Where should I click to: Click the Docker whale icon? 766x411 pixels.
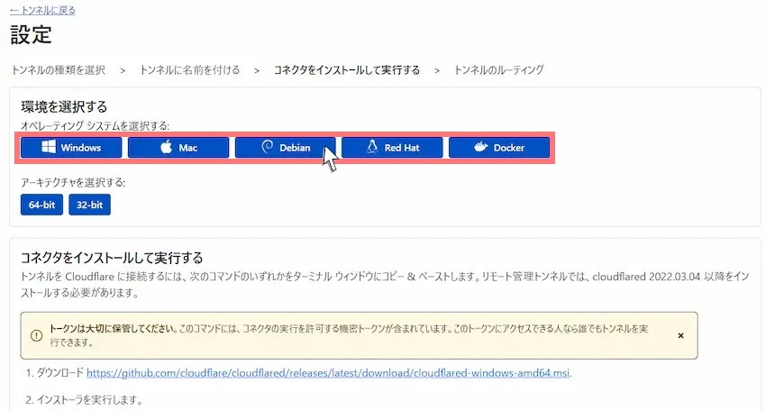(x=480, y=147)
